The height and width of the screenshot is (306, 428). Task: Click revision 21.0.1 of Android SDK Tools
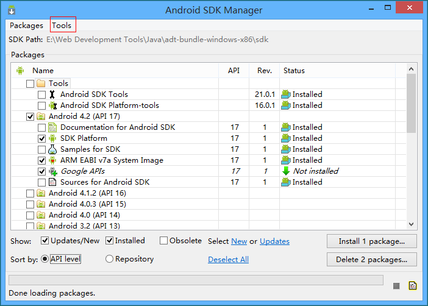point(265,94)
